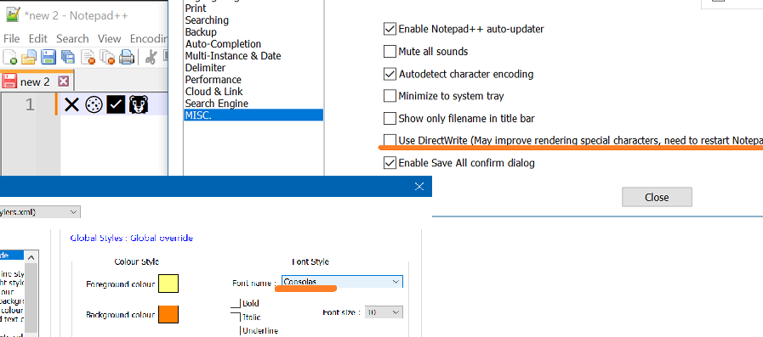This screenshot has height=337, width=763.
Task: Enable the Use DirectWrite checkbox
Action: pyautogui.click(x=390, y=140)
